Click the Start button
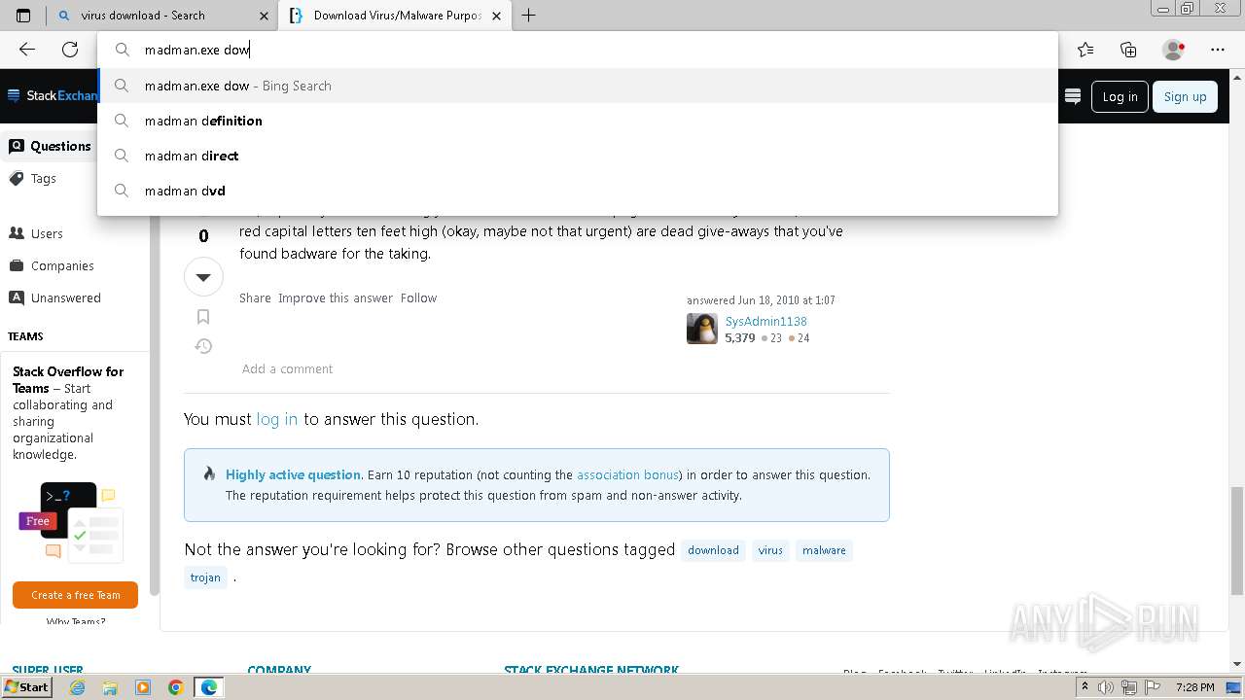The height and width of the screenshot is (700, 1245). (27, 687)
